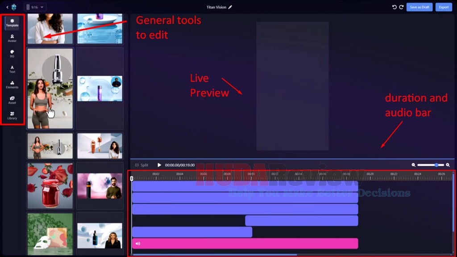The image size is (457, 257).
Task: Select the BG background tool
Action: click(x=12, y=54)
